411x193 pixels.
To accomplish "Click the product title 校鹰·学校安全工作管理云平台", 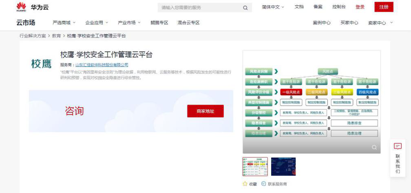I will [106, 55].
